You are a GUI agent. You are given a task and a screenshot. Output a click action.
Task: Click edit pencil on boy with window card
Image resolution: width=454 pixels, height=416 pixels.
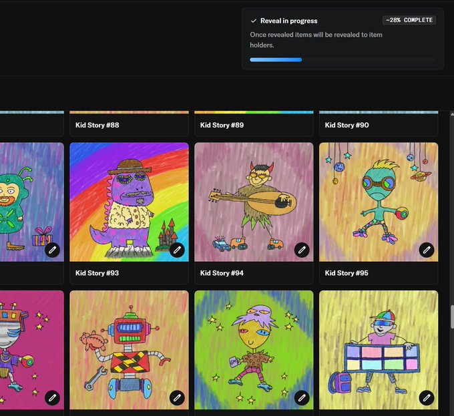coord(427,398)
